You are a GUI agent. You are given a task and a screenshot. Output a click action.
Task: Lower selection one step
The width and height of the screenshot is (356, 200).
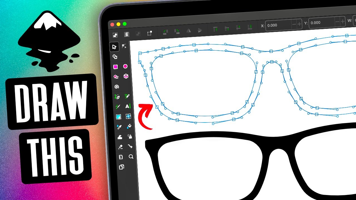pos(238,27)
